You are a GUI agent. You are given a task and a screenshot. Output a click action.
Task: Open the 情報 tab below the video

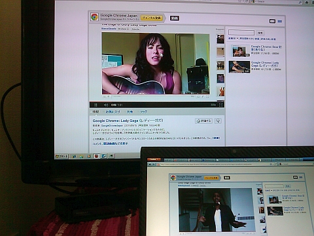[x=96, y=111]
